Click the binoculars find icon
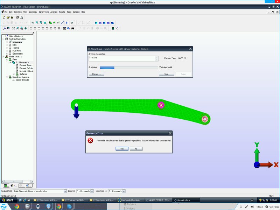 point(72,28)
